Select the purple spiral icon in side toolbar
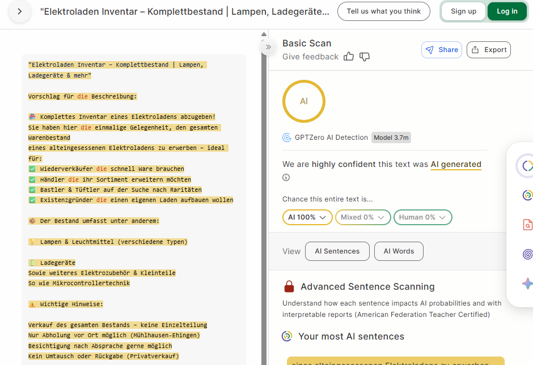Screen dimensions: 533x365 tap(527, 255)
